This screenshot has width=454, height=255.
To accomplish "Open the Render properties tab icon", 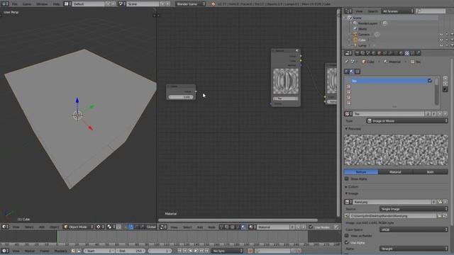I will [x=358, y=53].
